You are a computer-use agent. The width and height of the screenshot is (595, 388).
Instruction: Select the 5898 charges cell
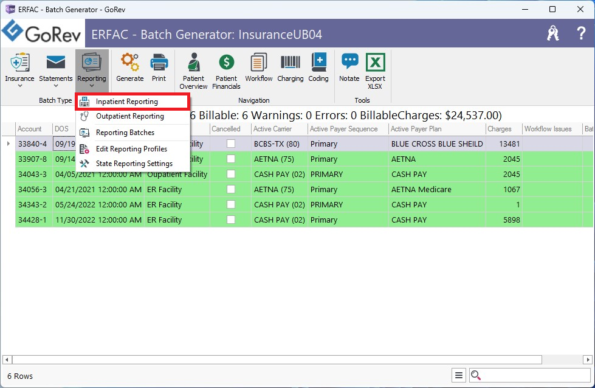pyautogui.click(x=504, y=220)
